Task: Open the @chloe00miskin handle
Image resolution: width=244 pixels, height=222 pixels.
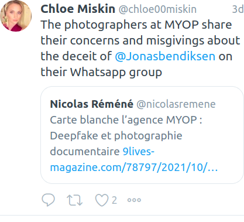Action: [157, 9]
